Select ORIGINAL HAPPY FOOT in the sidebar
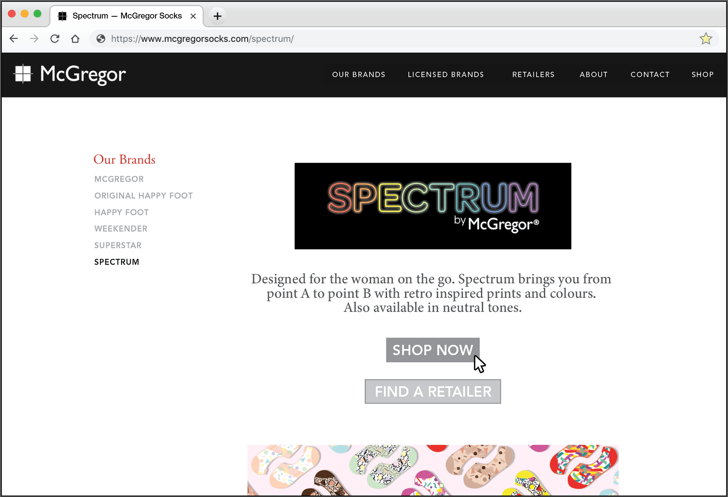This screenshot has height=497, width=728. click(x=143, y=195)
